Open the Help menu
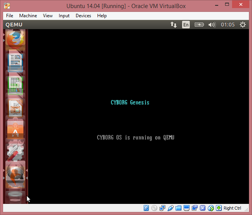The image size is (252, 215). coord(102,16)
